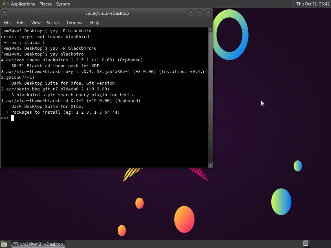Click the text 'aur/xfce-theme-blackbird 0.4-2'
This screenshot has height=248, width=331.
[x=45, y=101]
